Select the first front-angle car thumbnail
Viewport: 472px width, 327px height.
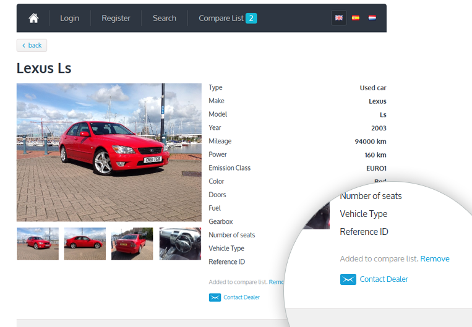tap(38, 244)
